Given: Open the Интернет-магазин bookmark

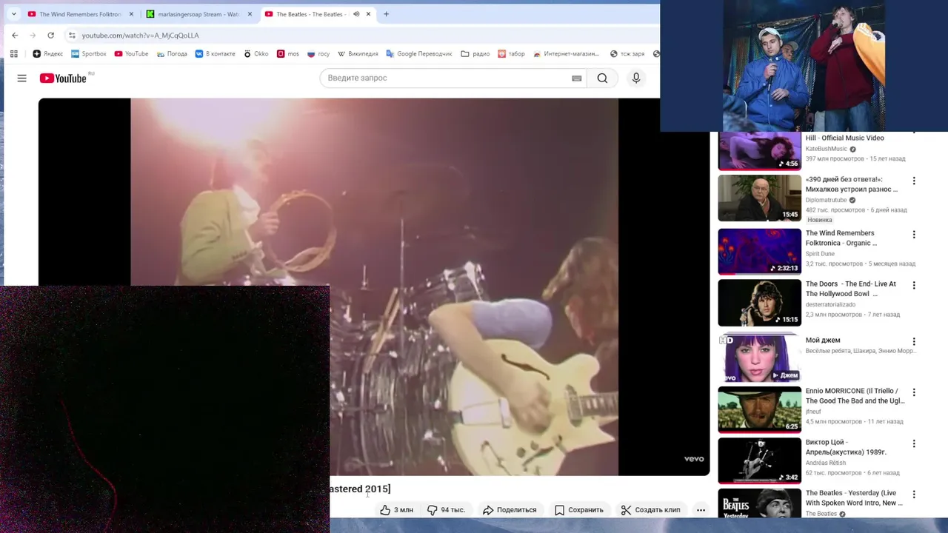Looking at the screenshot, I should 566,53.
